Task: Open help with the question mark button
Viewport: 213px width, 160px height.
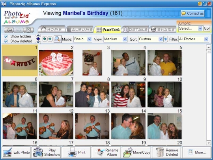Action: [x=28, y=30]
